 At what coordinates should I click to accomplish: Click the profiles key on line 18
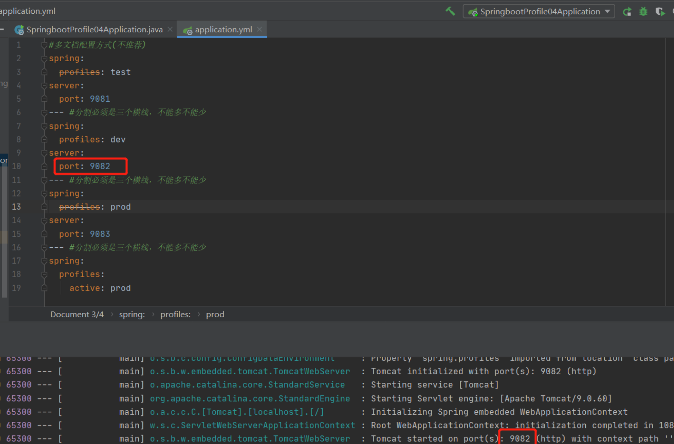pos(80,274)
